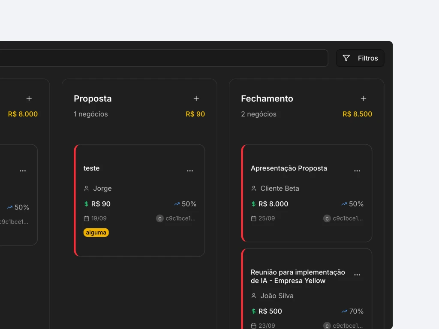Screen dimensions: 439x329
Task: Click the yellow alguma tag
Action: click(x=96, y=232)
